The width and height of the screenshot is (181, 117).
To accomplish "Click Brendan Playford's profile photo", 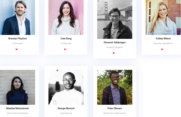I will pyautogui.click(x=18, y=17).
